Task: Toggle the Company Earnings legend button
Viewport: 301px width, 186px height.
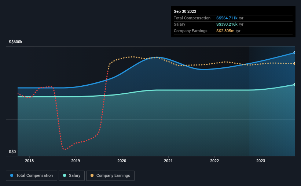Action: pos(110,176)
